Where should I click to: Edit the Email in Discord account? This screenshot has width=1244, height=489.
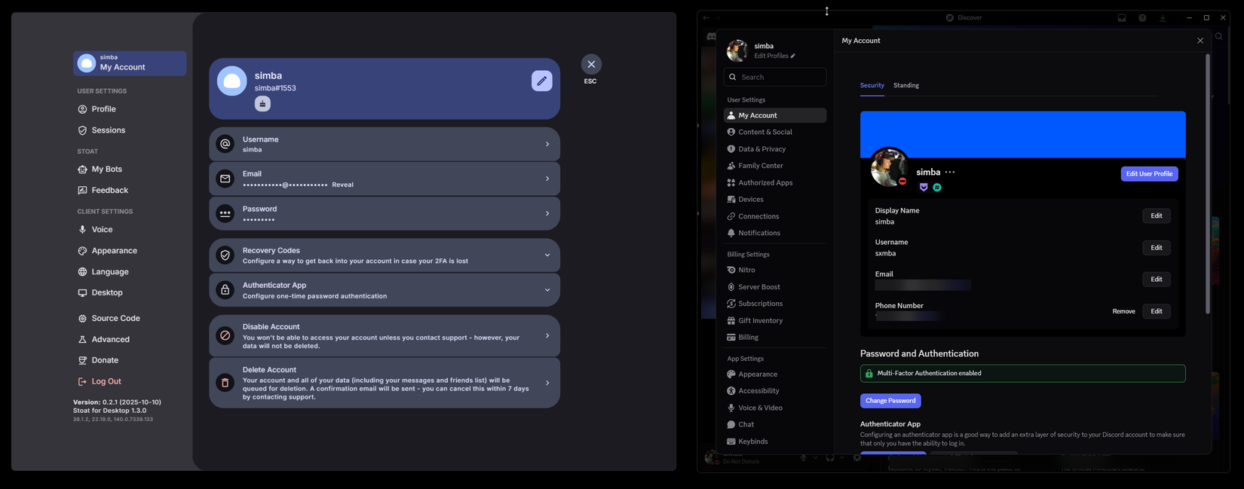coord(1156,280)
